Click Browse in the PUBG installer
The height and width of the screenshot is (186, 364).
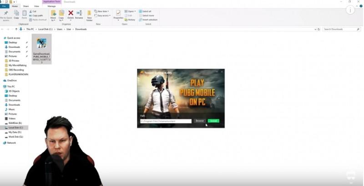(200, 121)
